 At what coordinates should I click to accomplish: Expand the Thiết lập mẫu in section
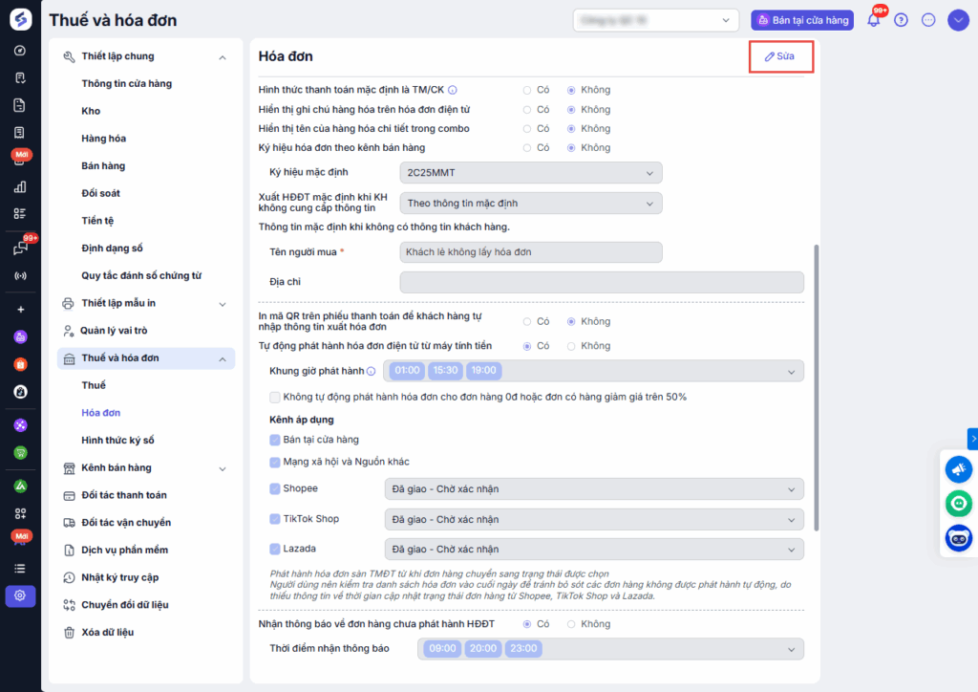(x=223, y=305)
